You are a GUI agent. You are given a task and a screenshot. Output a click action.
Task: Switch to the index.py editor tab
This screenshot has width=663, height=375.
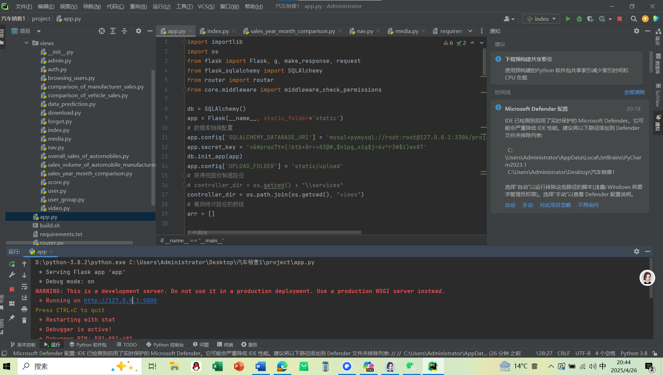pos(218,31)
